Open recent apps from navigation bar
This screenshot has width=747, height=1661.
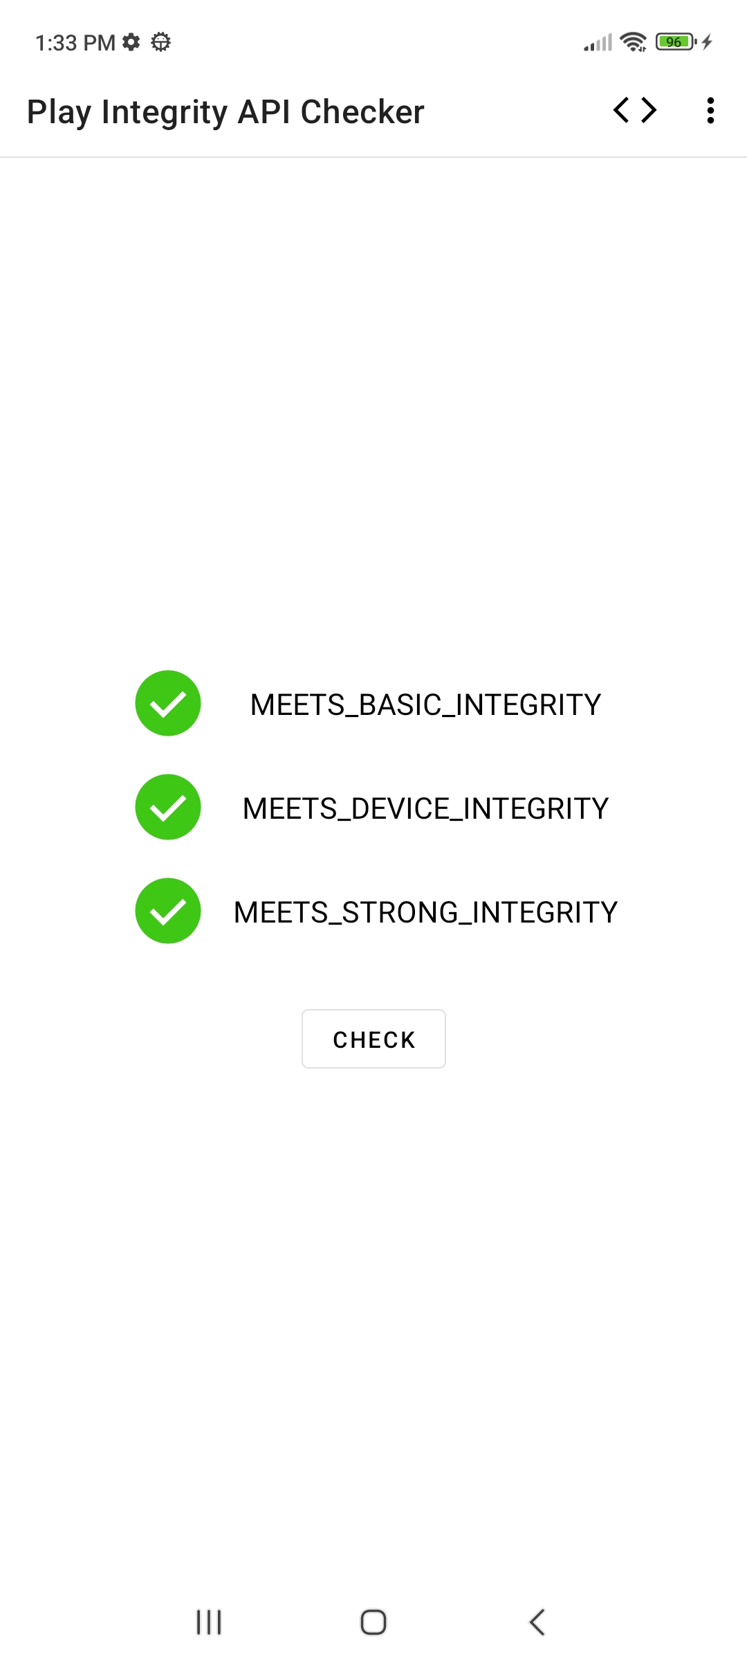coord(209,1622)
